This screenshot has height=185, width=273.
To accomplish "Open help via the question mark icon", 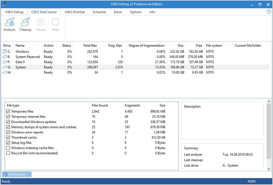I will [x=269, y=12].
